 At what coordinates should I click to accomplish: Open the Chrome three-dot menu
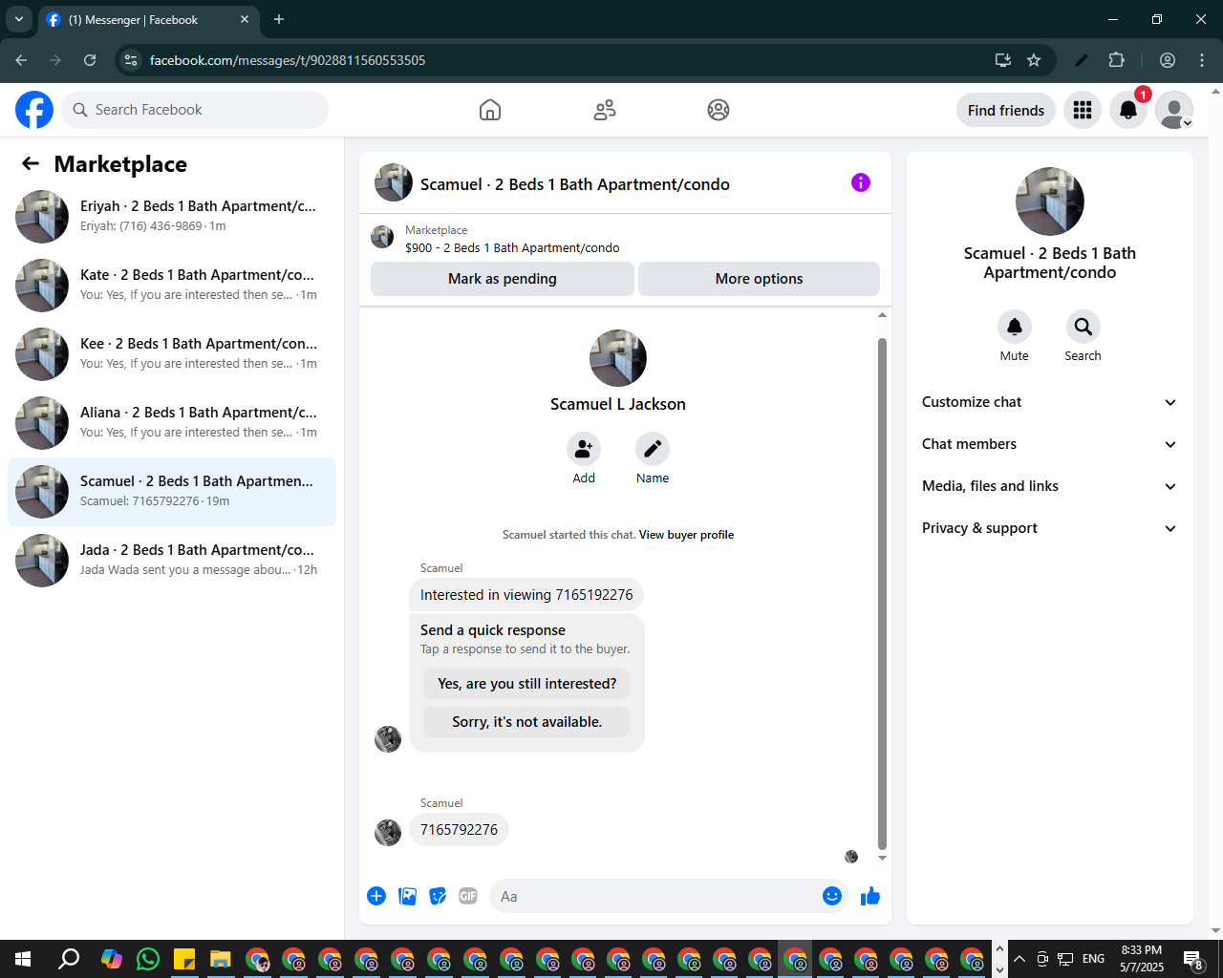pos(1202,60)
